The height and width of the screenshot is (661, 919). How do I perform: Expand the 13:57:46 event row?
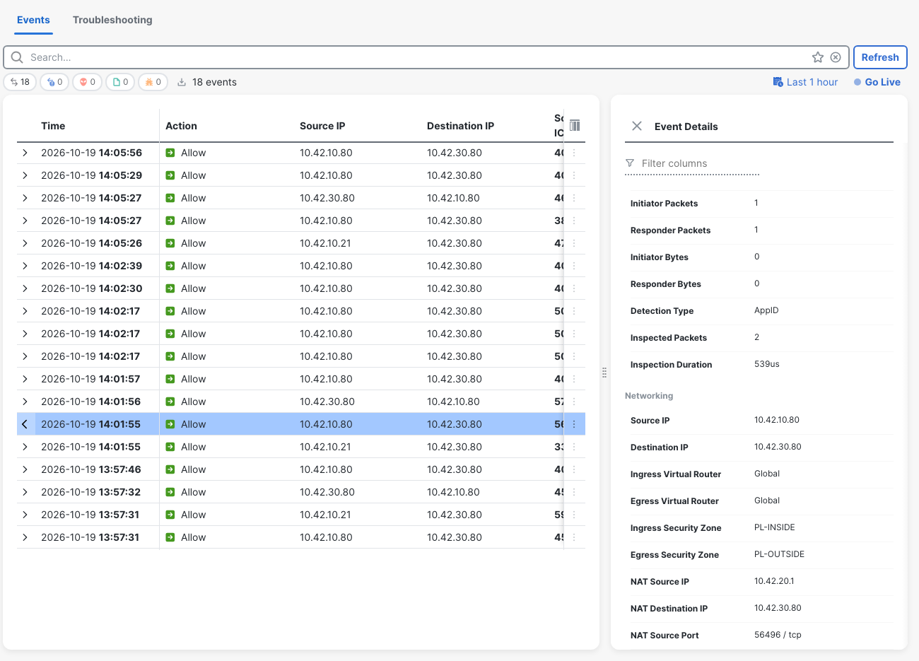pyautogui.click(x=25, y=469)
